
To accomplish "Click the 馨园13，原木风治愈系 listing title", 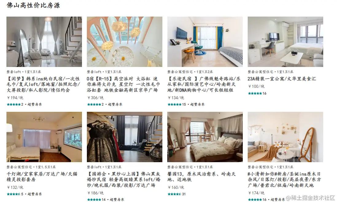I will [x=202, y=177].
